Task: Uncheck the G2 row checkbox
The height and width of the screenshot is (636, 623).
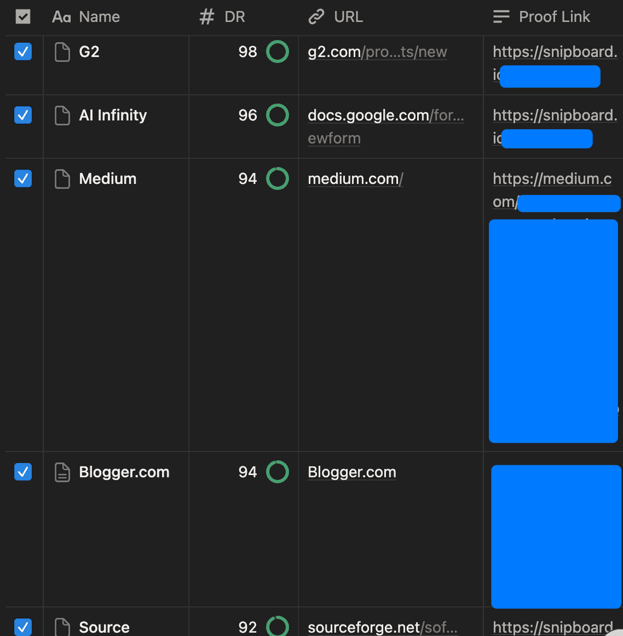Action: 22,51
